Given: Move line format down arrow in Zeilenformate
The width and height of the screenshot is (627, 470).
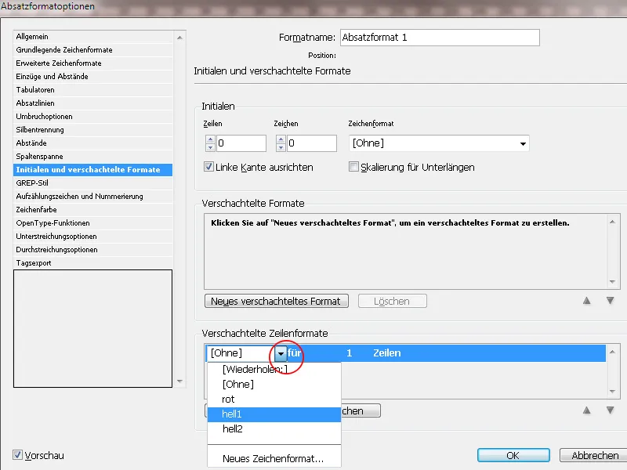Looking at the screenshot, I should (611, 410).
